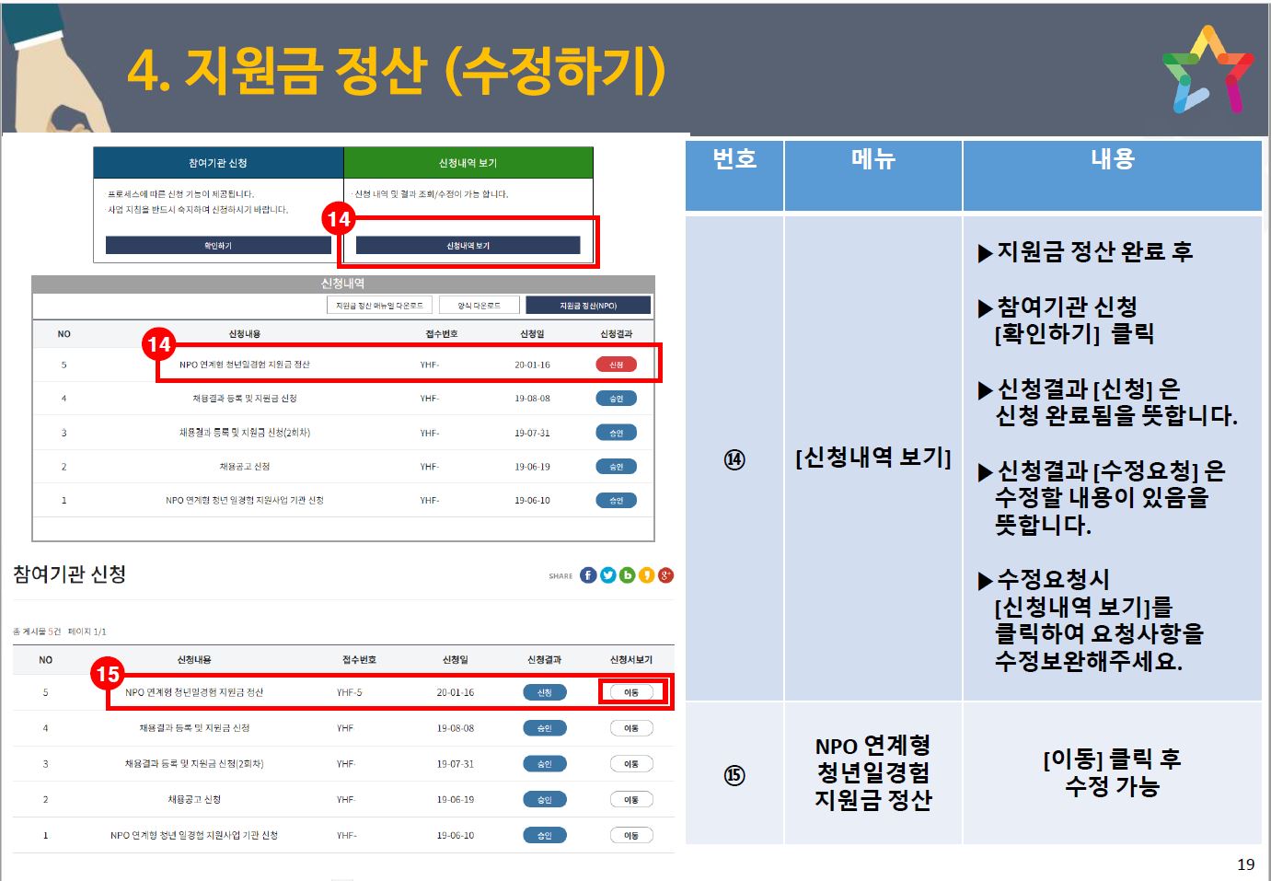Click the red 신청 status badge
1271x881 pixels.
pos(616,365)
